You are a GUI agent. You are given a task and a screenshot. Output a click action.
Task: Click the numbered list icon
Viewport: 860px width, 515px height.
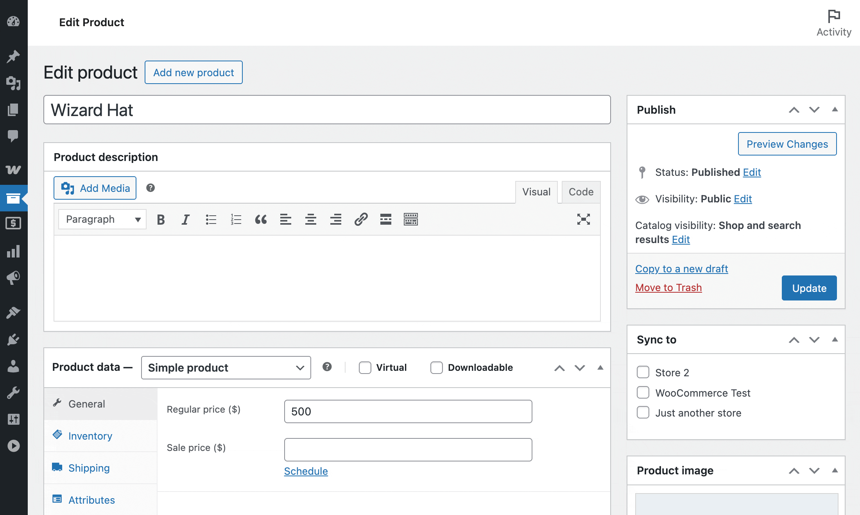[236, 220]
